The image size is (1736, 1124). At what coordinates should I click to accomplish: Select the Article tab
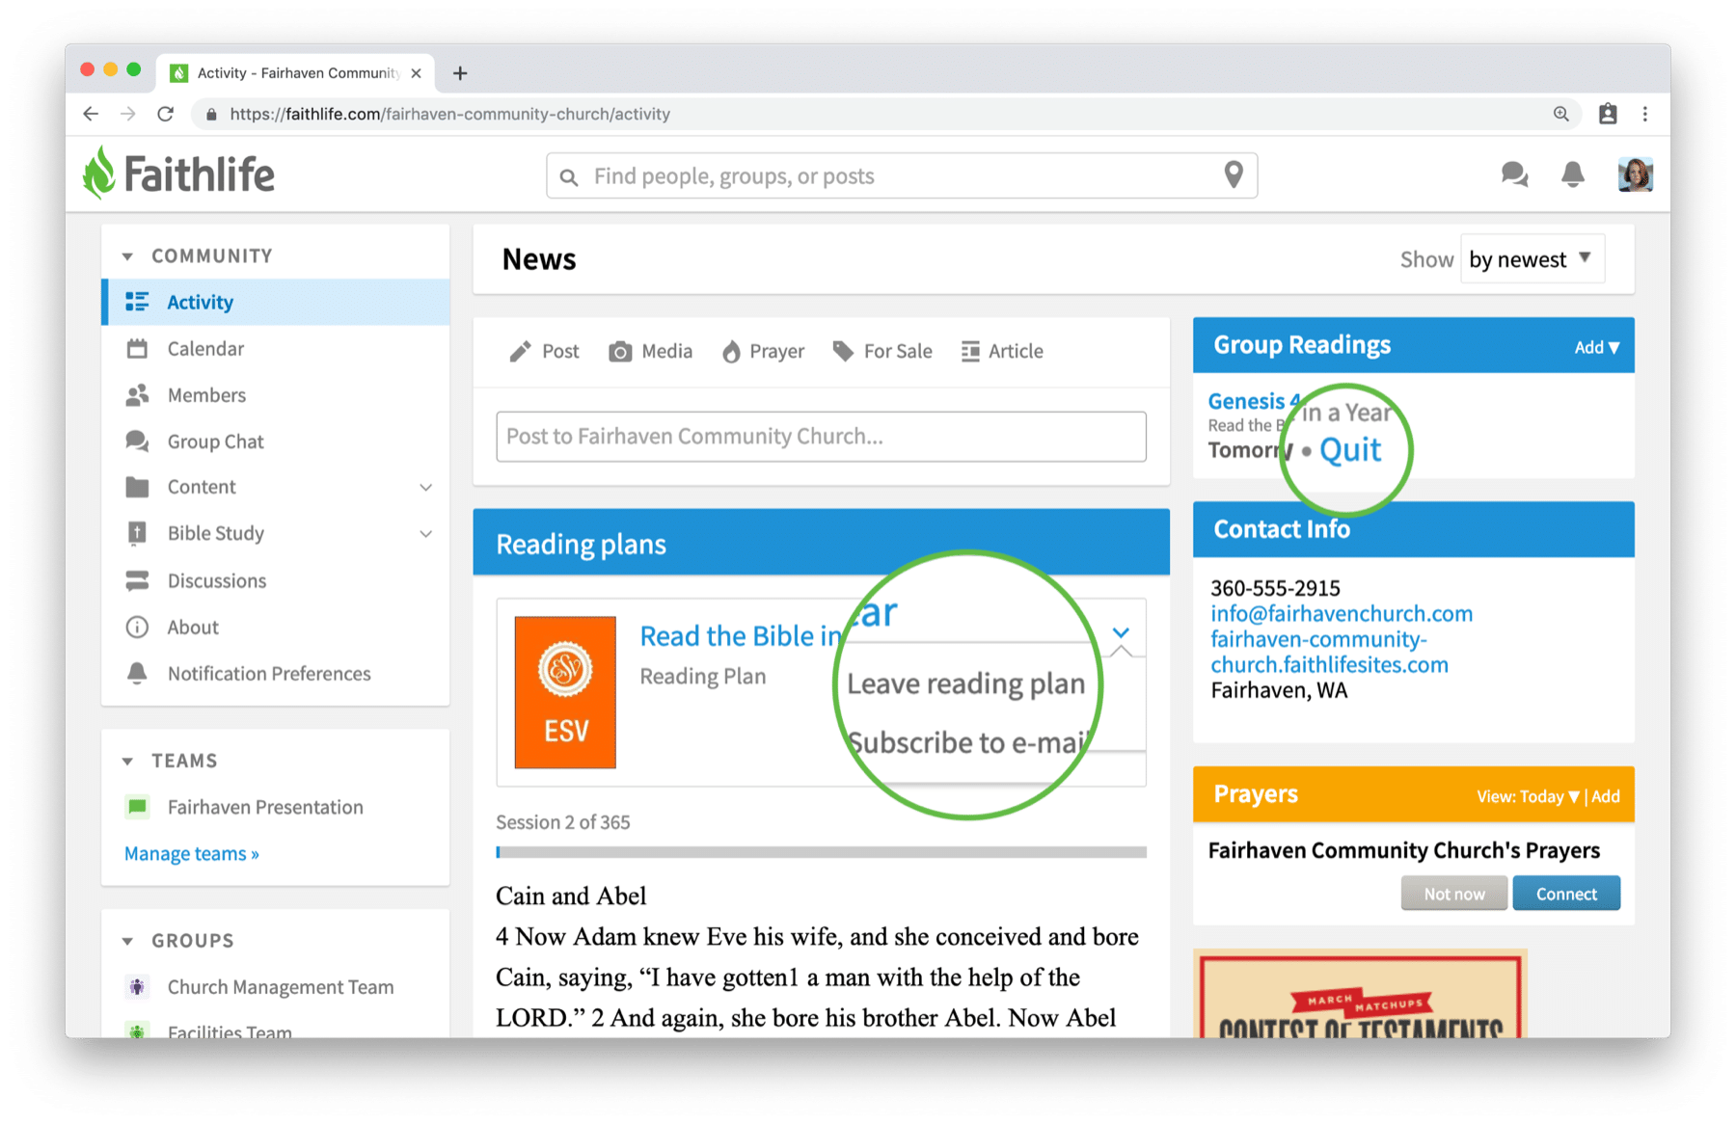pos(1002,351)
